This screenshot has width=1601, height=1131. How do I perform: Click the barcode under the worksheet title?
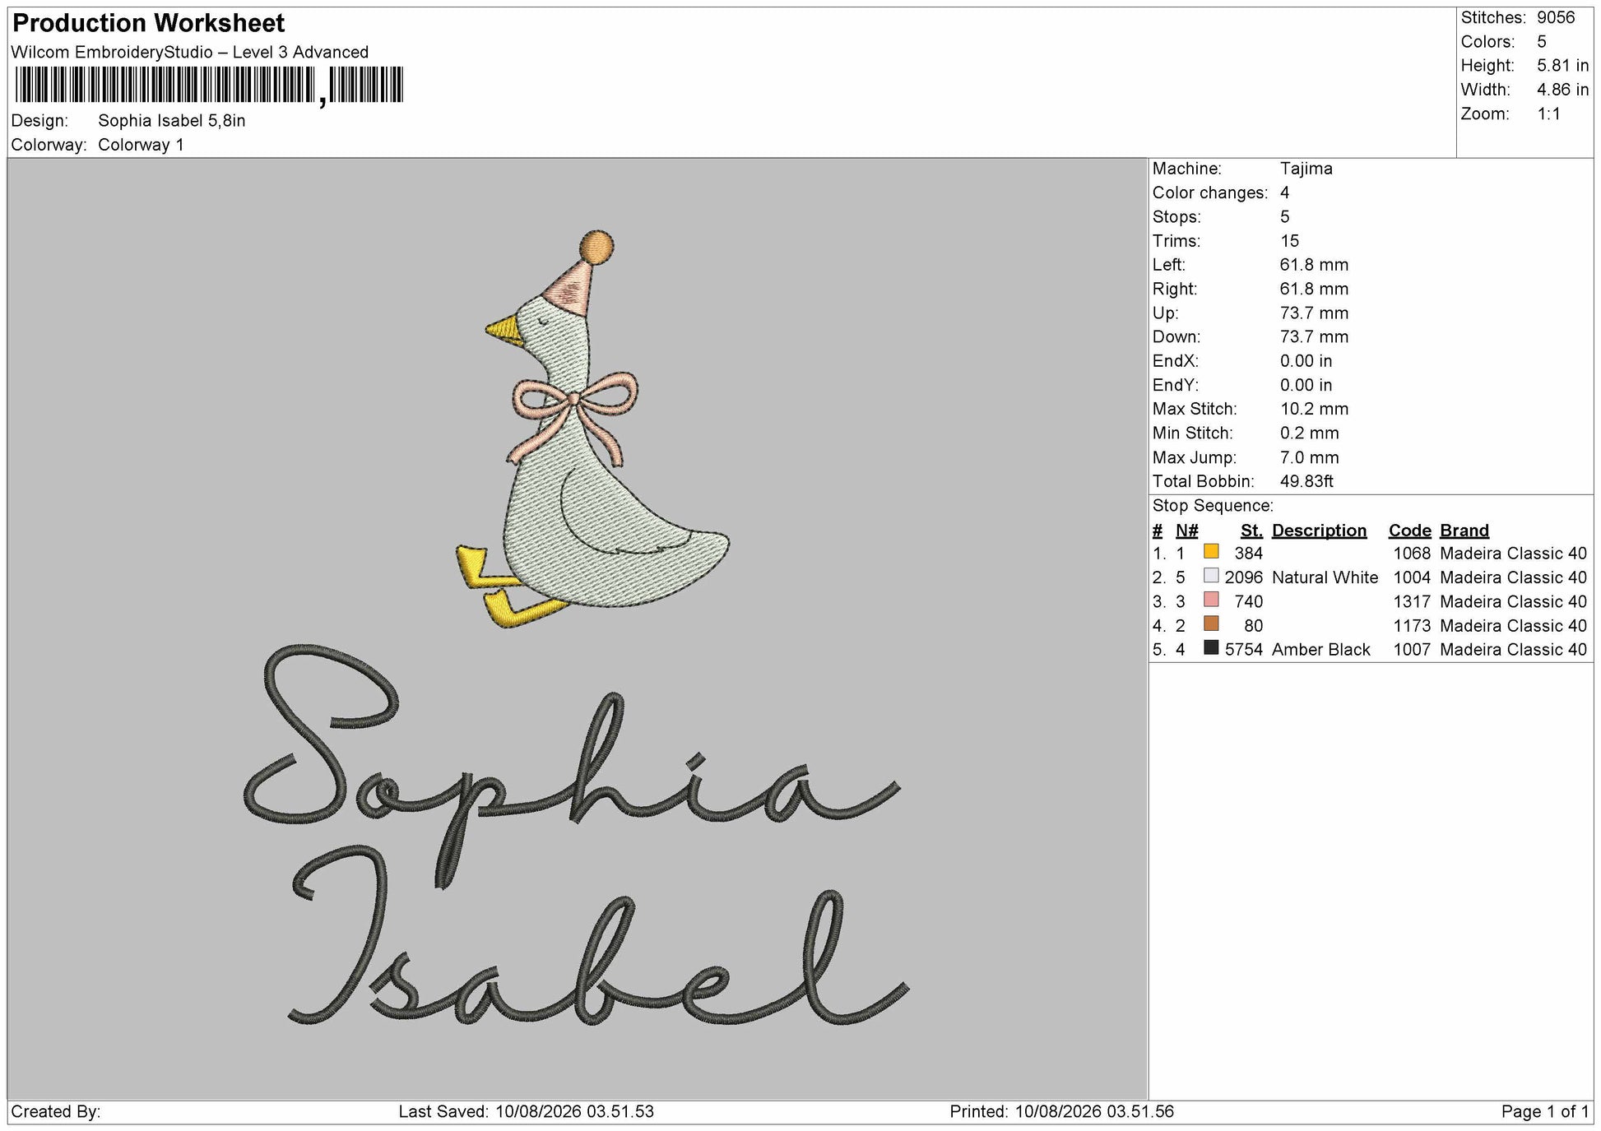pyautogui.click(x=209, y=85)
